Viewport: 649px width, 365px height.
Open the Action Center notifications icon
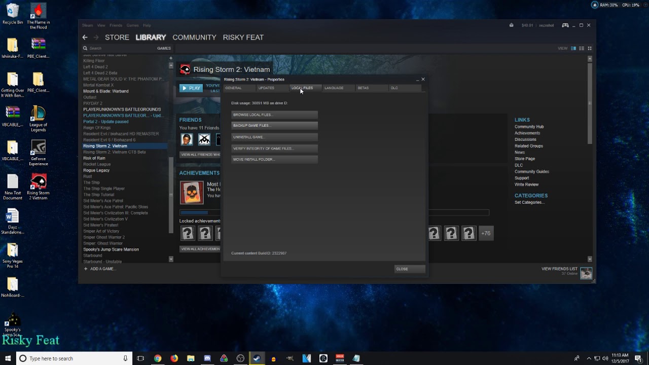click(638, 358)
